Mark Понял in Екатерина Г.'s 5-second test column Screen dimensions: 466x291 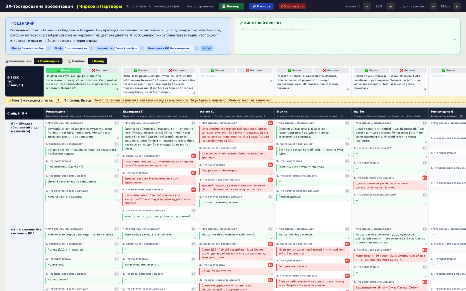[140, 70]
